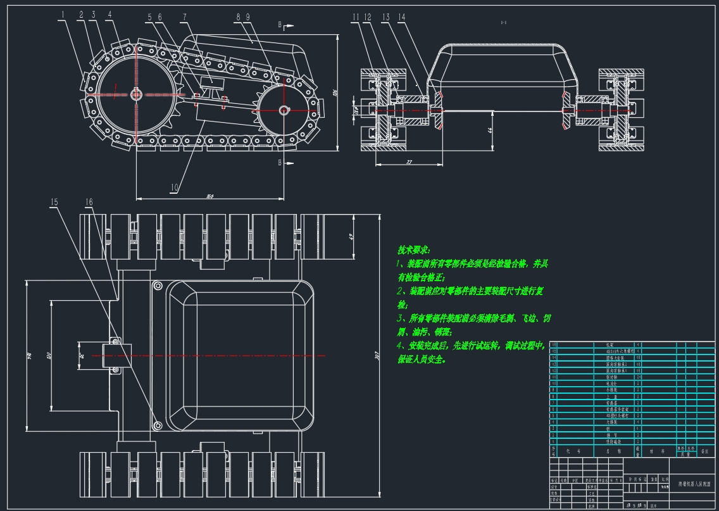Click the 传感器安装架 row in parts list

click(632, 409)
